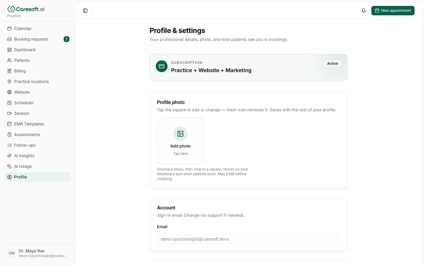The height and width of the screenshot is (265, 424).
Task: Open Dr. Maya Rao account menu
Action: tap(38, 253)
